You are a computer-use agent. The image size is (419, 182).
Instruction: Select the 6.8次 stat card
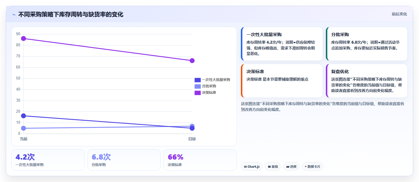124,160
